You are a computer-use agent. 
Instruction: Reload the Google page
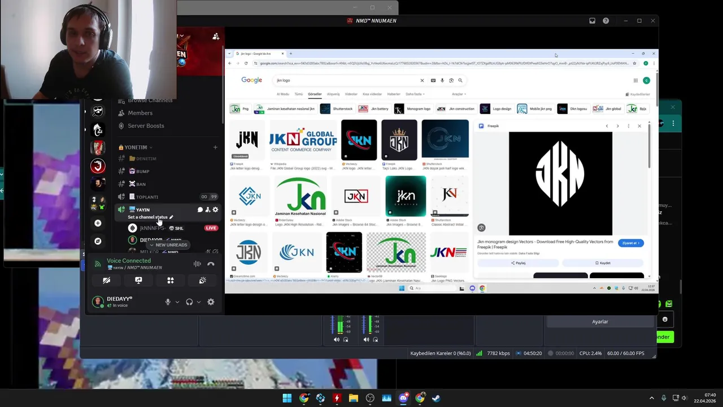(246, 63)
